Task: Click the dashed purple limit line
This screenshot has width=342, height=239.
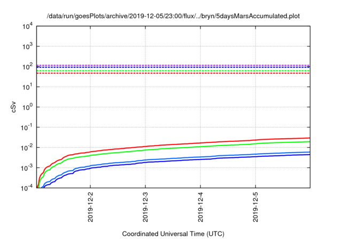Action: (173, 65)
